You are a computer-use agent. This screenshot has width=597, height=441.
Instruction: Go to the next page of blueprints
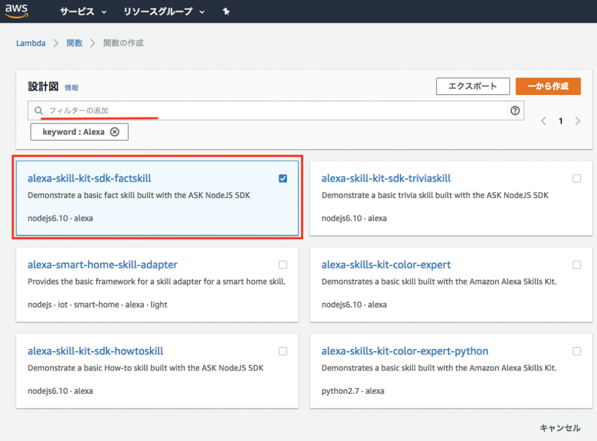[578, 121]
